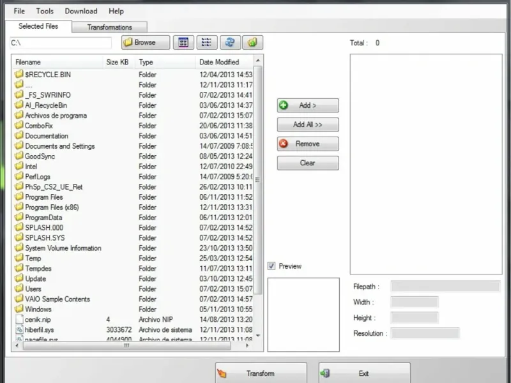
Task: Select the PhSp_CS2_UE_Ret folder icon
Action: click(19, 186)
